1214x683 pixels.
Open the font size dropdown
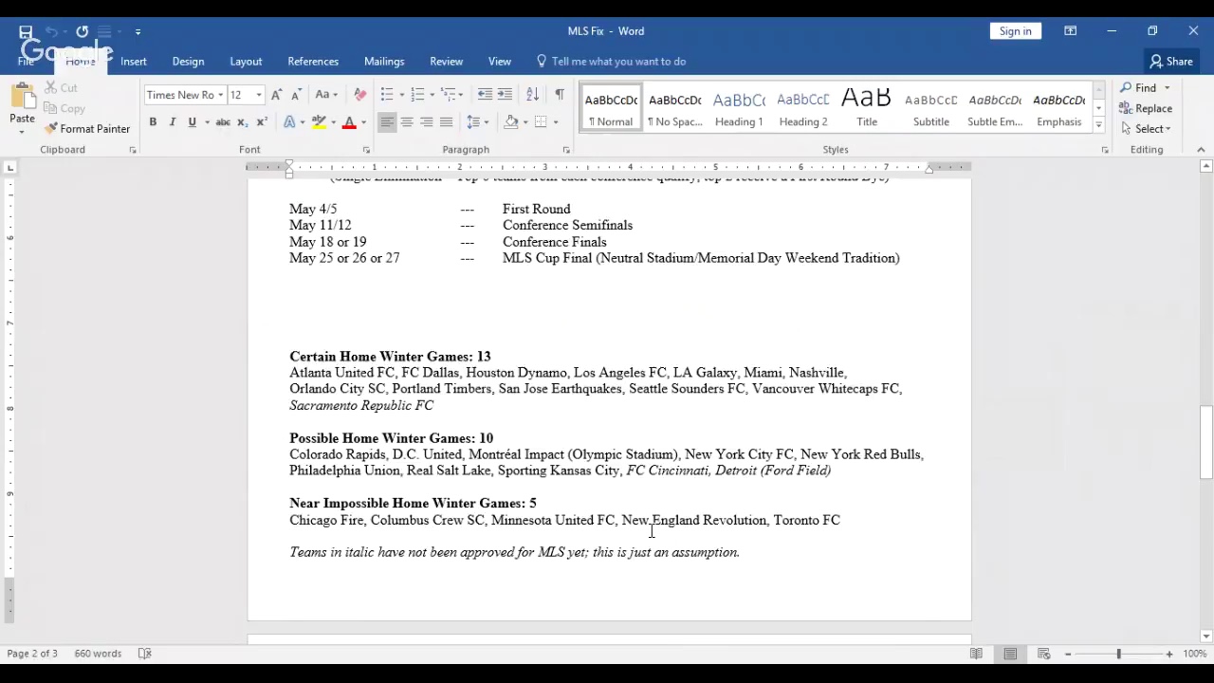tap(259, 95)
